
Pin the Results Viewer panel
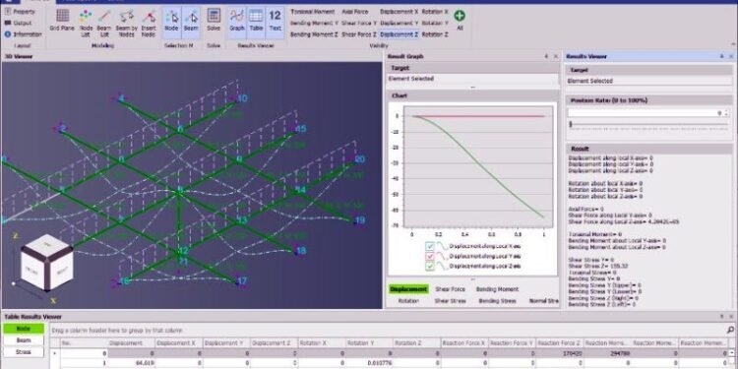[721, 56]
